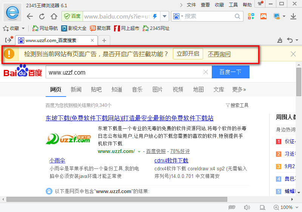
Task: Open the 收藏 menu in title bar
Action: pos(219,5)
